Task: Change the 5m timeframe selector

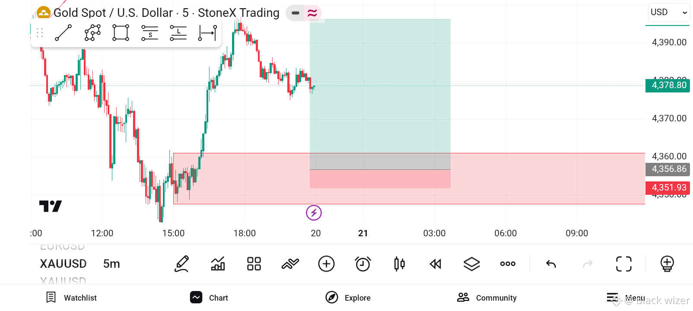Action: (111, 263)
